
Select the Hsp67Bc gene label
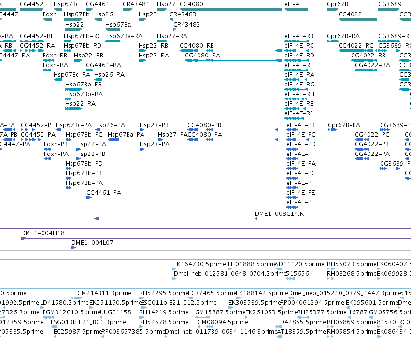[x=66, y=4]
